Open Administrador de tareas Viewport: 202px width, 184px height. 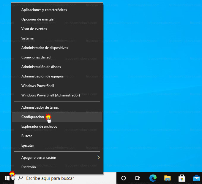click(x=57, y=107)
